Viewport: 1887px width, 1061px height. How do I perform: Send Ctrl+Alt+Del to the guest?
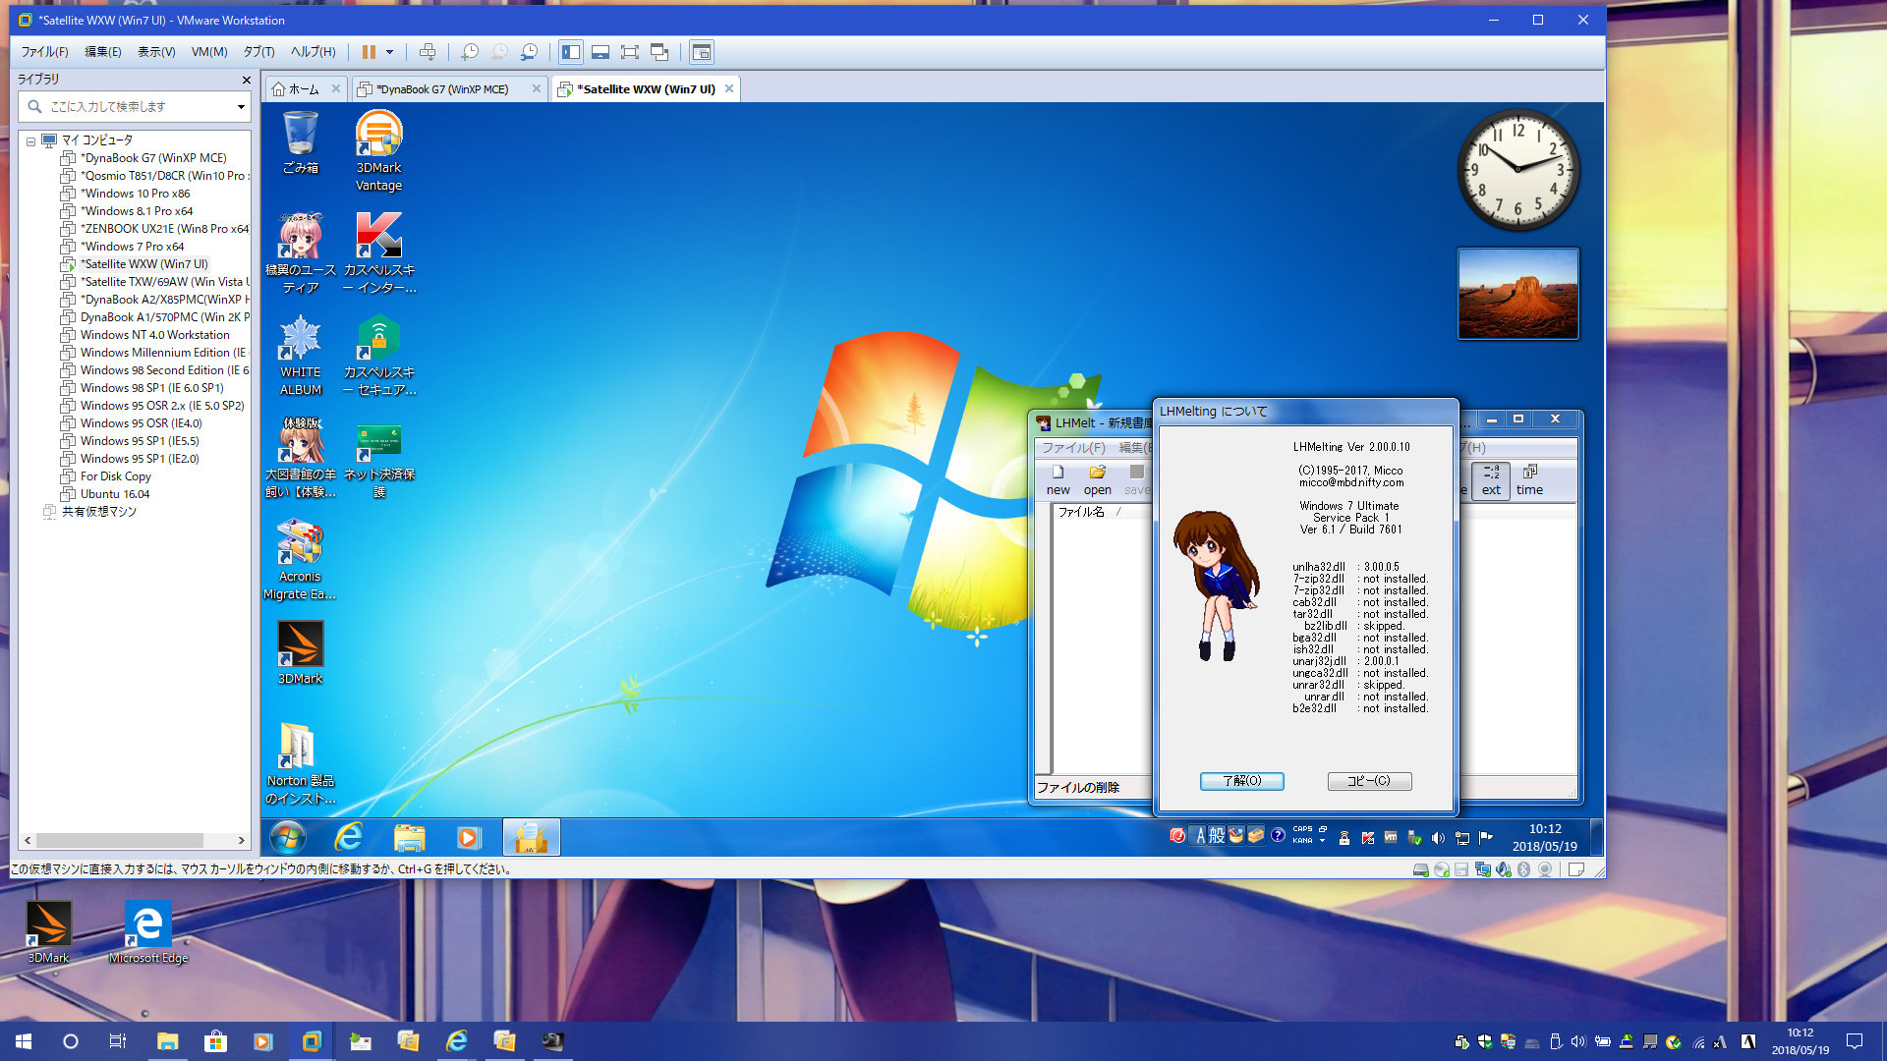(428, 52)
